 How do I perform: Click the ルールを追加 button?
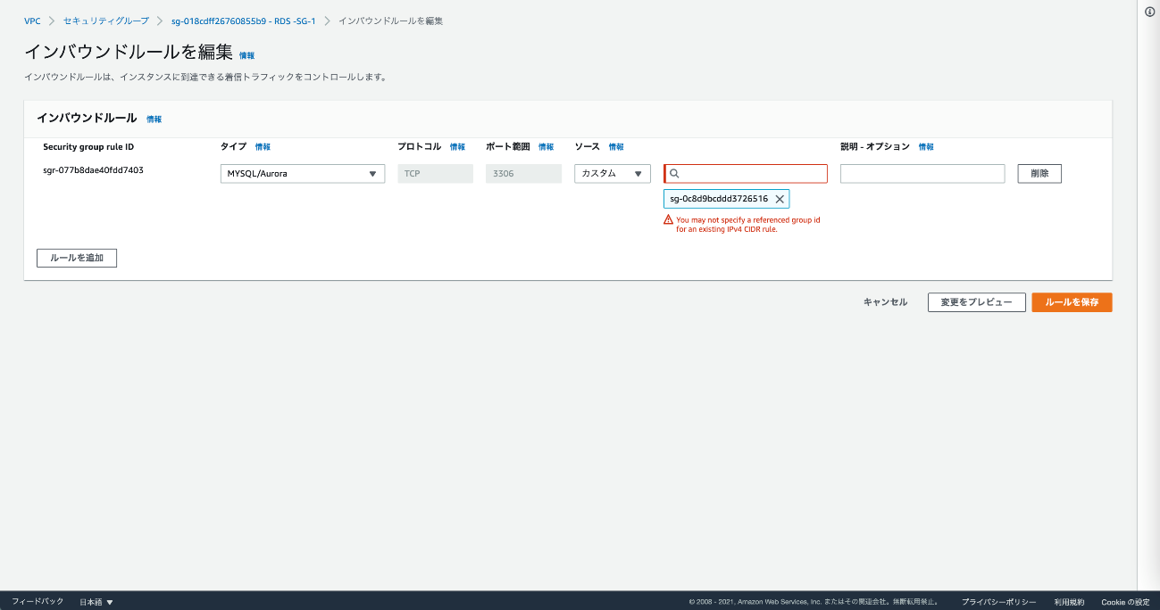click(x=77, y=258)
